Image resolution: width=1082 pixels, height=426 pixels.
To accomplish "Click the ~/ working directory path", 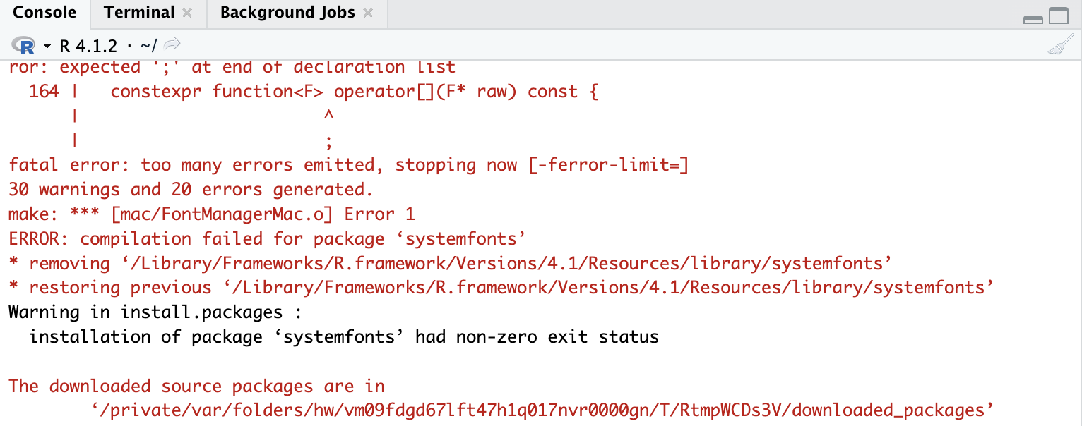I will click(x=148, y=46).
